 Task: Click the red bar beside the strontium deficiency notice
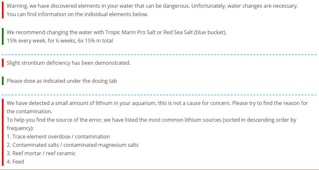3,63
